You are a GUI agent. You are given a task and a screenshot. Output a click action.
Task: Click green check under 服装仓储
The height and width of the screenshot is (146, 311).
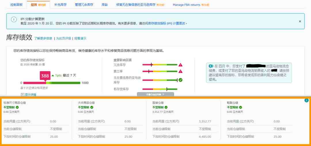(166, 107)
